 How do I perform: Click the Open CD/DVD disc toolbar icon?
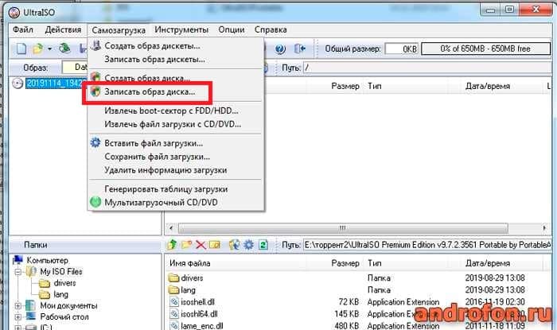(64, 49)
